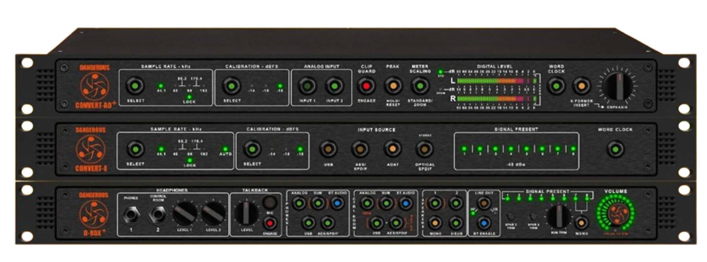
Task: Select Speakers 1 button
Action: point(435,203)
